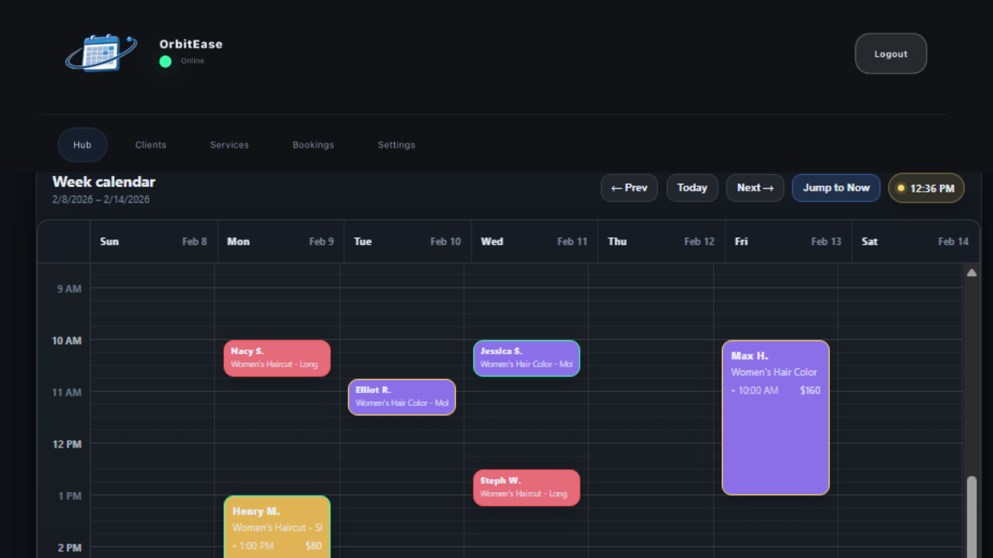This screenshot has width=993, height=558.
Task: Click the Week calendar heading
Action: [x=104, y=182]
